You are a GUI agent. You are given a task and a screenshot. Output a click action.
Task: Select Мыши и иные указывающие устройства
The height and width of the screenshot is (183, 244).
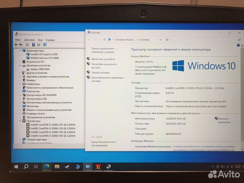coord(49,110)
